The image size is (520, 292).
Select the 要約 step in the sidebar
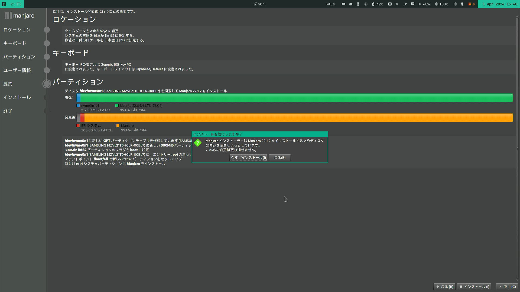coord(8,84)
